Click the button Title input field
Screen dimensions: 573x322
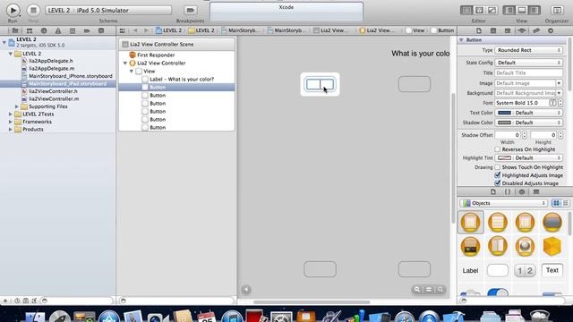pyautogui.click(x=528, y=72)
